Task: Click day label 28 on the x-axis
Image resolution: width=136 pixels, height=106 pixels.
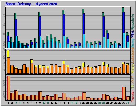Action: (x=116, y=103)
